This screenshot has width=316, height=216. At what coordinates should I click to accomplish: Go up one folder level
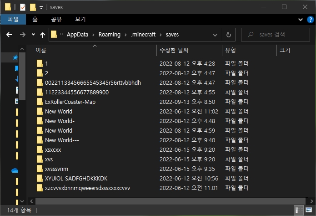click(43, 35)
